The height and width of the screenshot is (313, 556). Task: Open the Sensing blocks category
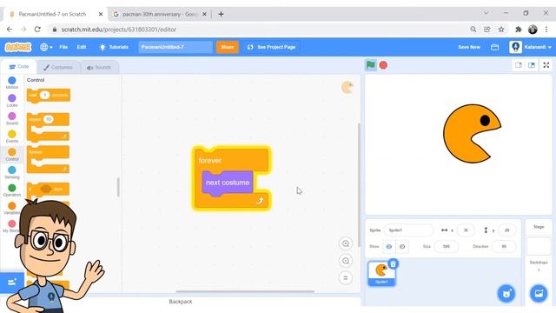coord(11,172)
